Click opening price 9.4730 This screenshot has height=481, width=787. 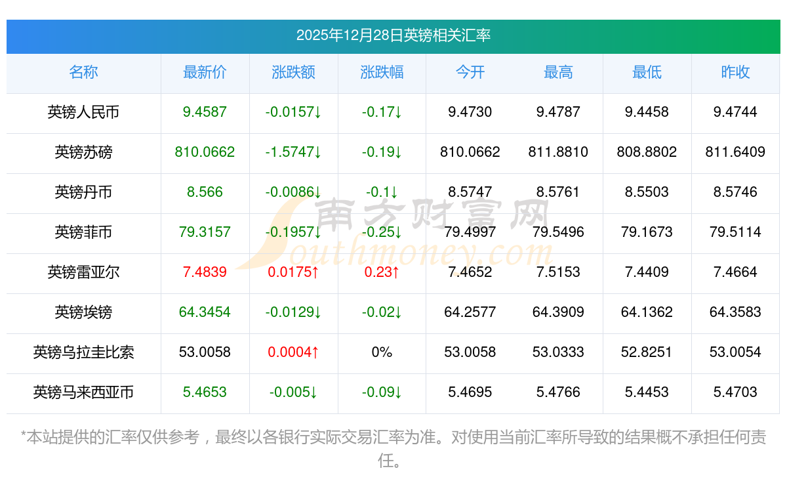point(470,112)
